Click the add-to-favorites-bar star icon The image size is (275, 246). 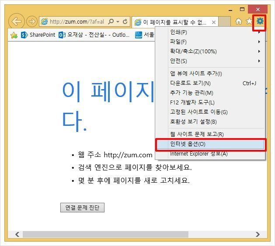coord(14,35)
